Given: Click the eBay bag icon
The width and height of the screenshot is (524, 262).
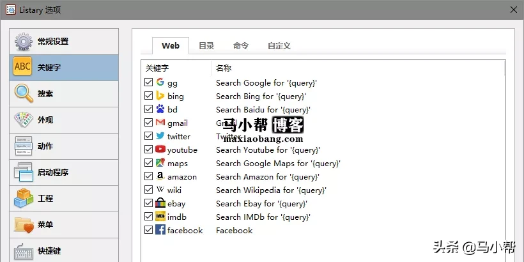Looking at the screenshot, I should click(x=160, y=203).
